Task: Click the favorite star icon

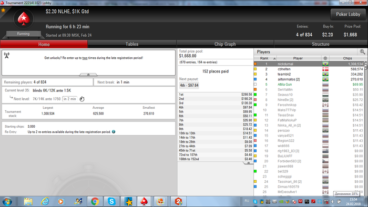Action: (x=3, y=10)
